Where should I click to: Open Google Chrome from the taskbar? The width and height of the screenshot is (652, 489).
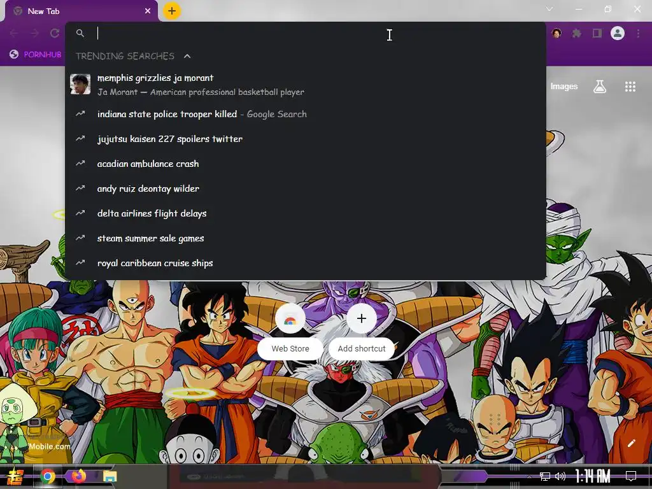coord(47,476)
